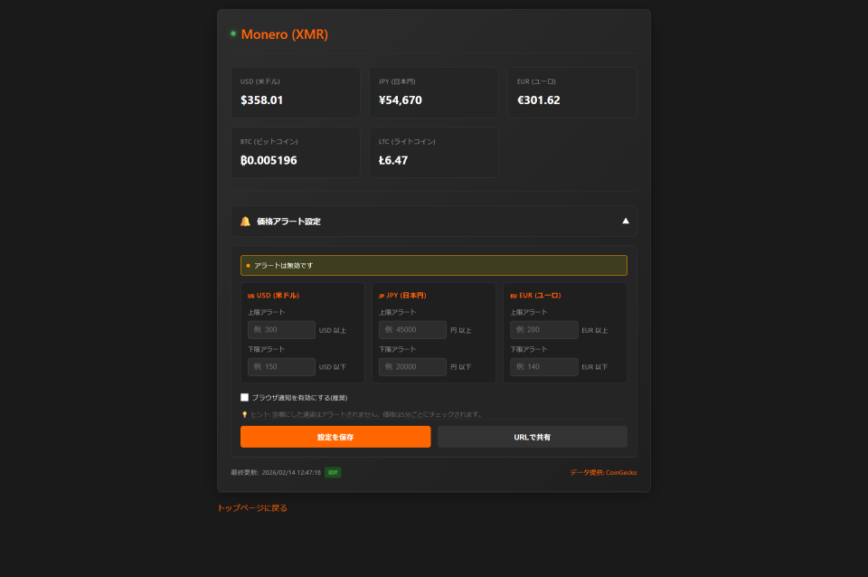
Task: Click the green 最新 badge near the update timestamp
Action: (332, 471)
